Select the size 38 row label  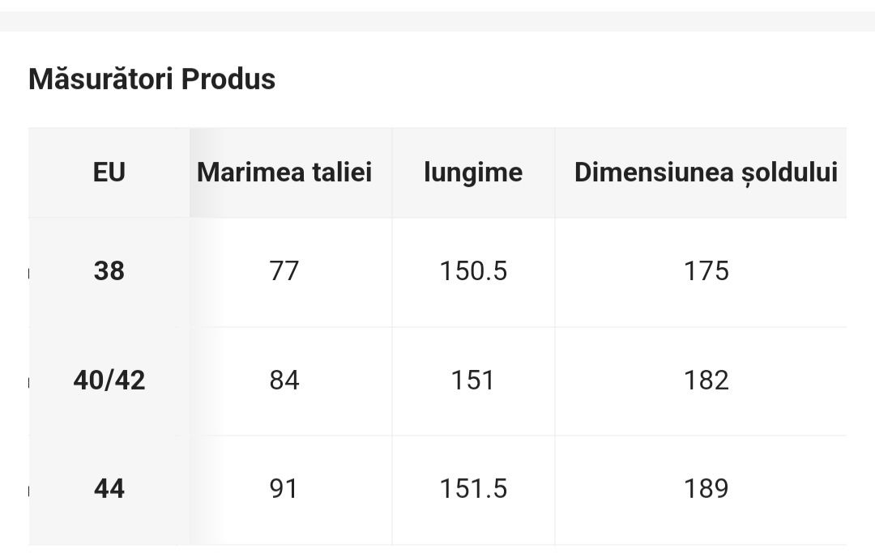109,271
